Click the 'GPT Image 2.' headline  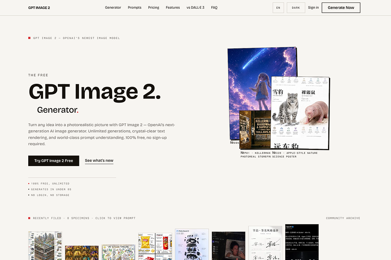[94, 92]
